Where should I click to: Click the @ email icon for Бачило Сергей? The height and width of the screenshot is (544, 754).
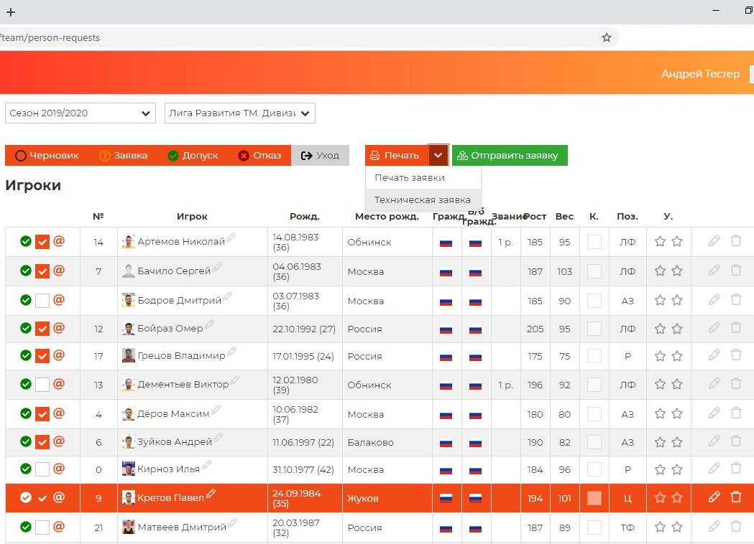pyautogui.click(x=59, y=271)
